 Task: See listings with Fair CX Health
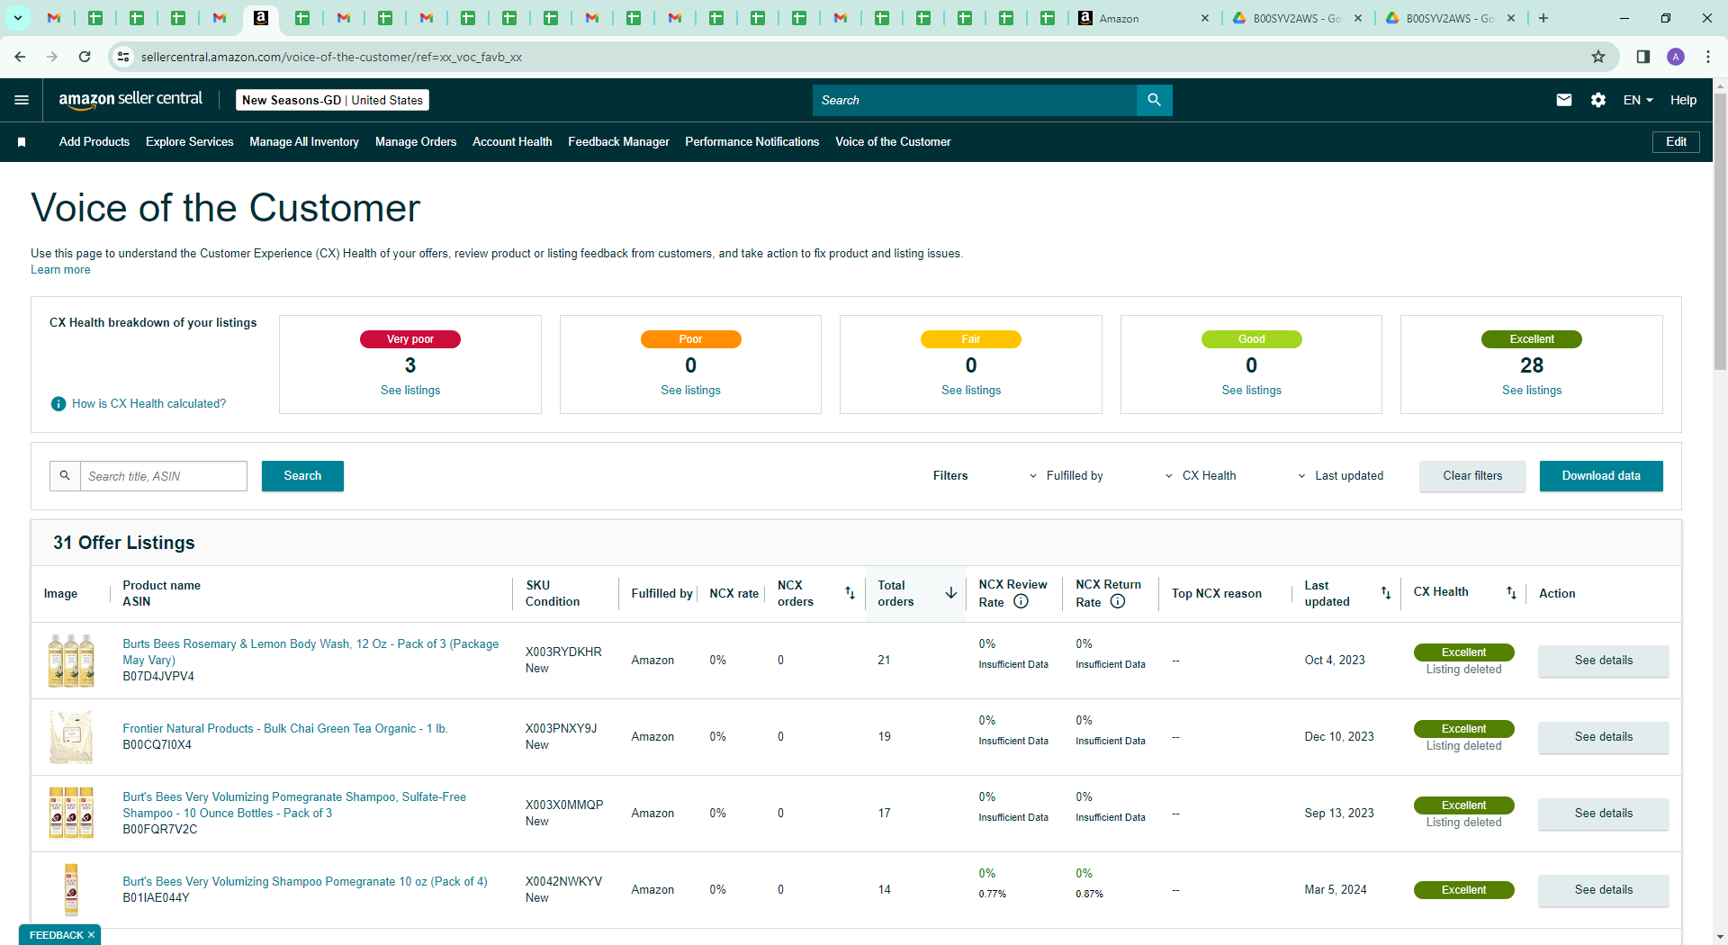click(x=971, y=391)
